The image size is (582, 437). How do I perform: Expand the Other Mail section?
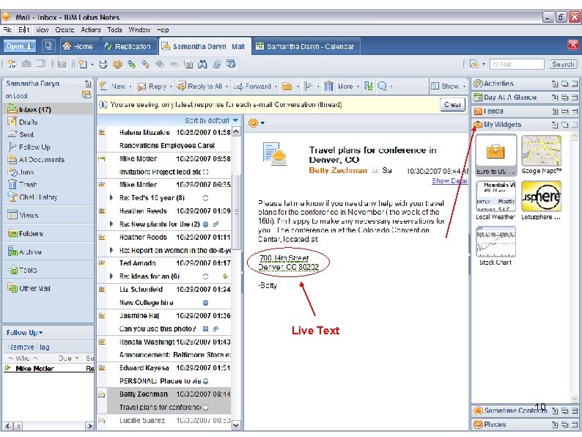coord(34,288)
